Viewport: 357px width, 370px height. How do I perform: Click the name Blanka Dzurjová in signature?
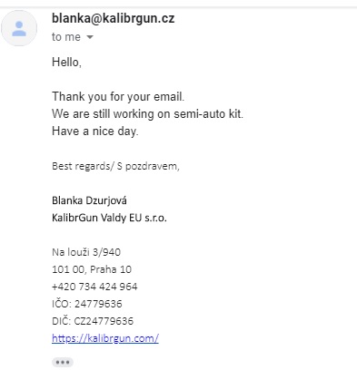click(x=89, y=200)
